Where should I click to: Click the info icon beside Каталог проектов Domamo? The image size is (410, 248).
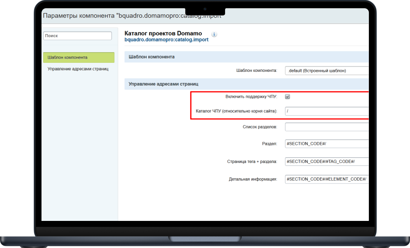(214, 34)
